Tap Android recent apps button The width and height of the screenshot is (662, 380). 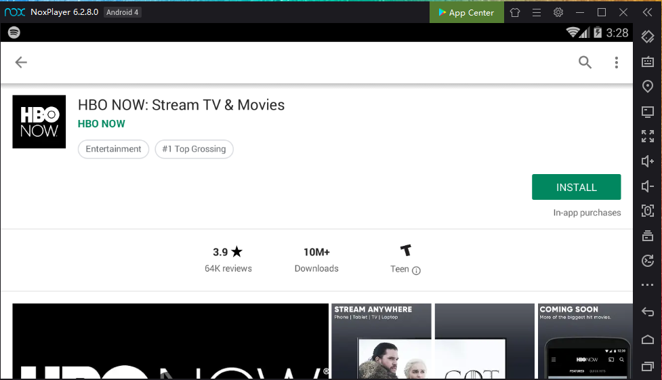pos(648,366)
